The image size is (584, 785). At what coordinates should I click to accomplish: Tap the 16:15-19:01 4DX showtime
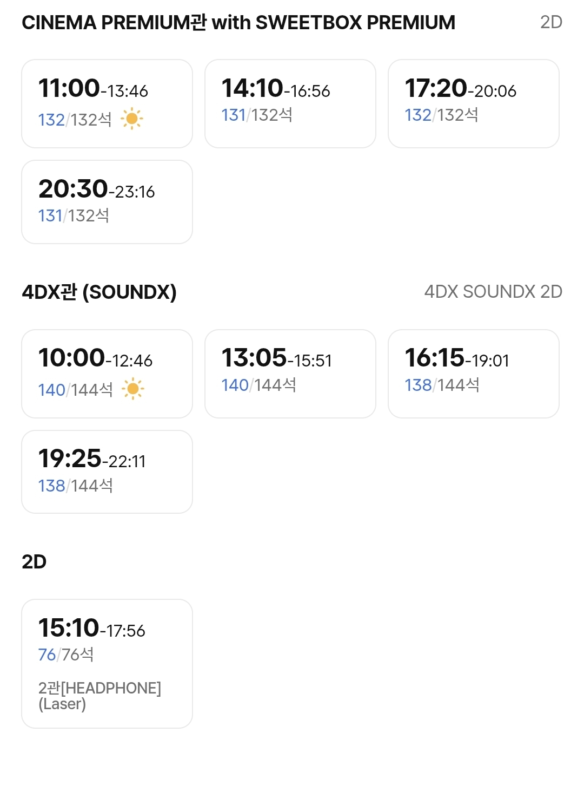[x=473, y=374]
